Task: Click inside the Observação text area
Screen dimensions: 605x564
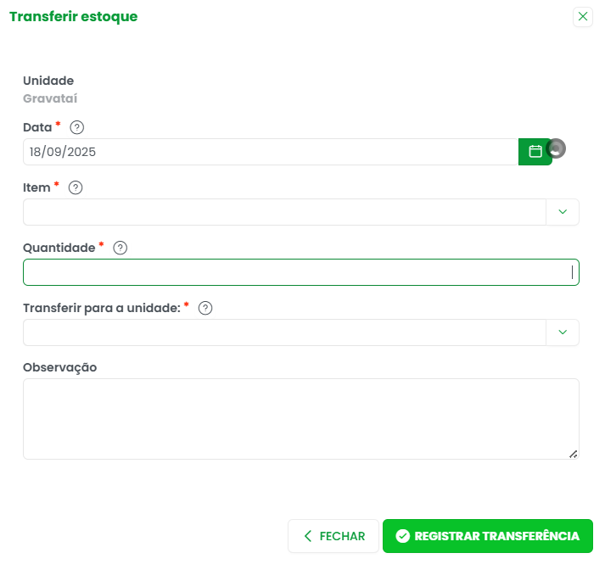Action: [x=300, y=418]
